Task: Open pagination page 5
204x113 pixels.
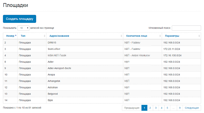Action: [167, 108]
